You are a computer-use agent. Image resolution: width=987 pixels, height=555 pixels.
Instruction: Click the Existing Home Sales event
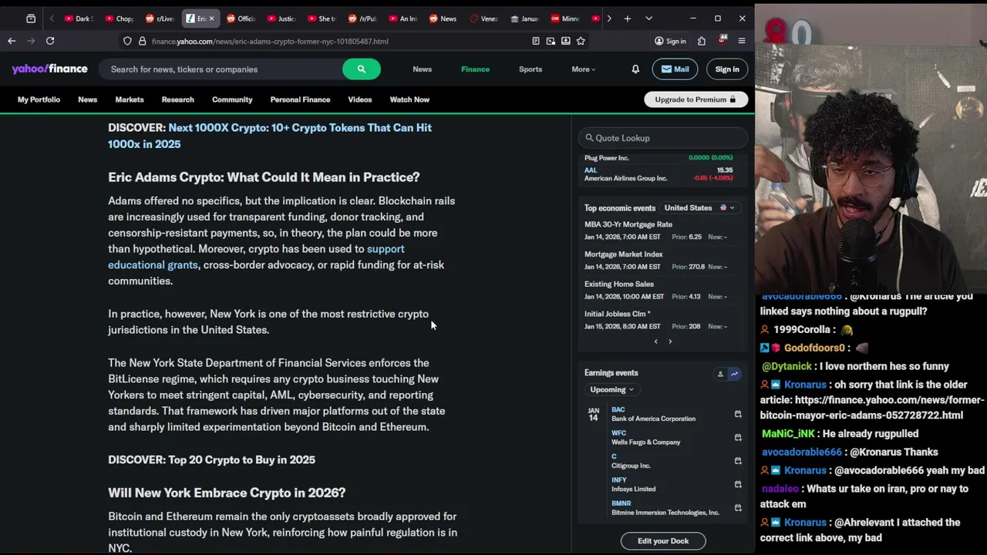point(619,284)
